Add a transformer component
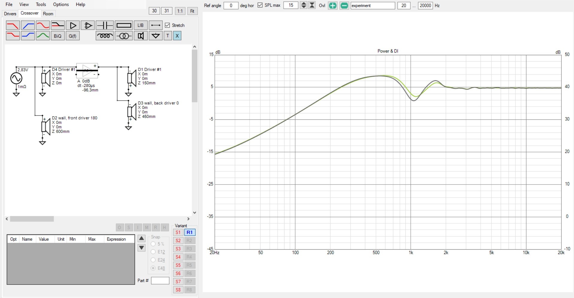574x298 pixels. 124,36
